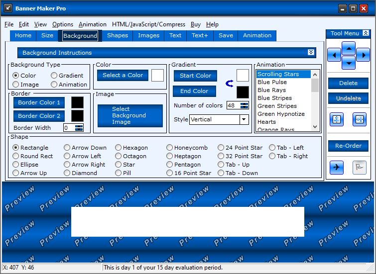Select Blue Pulse in the Animation list
Image resolution: width=376 pixels, height=274 pixels.
[x=283, y=82]
